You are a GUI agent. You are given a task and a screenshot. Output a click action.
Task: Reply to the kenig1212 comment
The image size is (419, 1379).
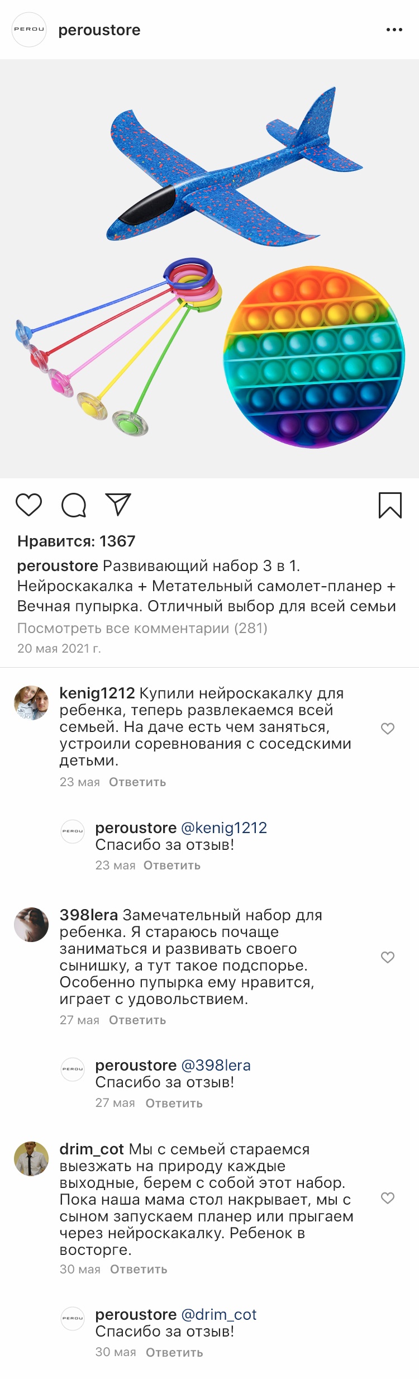(x=137, y=782)
